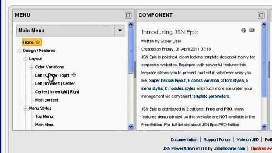Select Left | Center | Right item
This screenshot has width=272, height=153.
52,75
